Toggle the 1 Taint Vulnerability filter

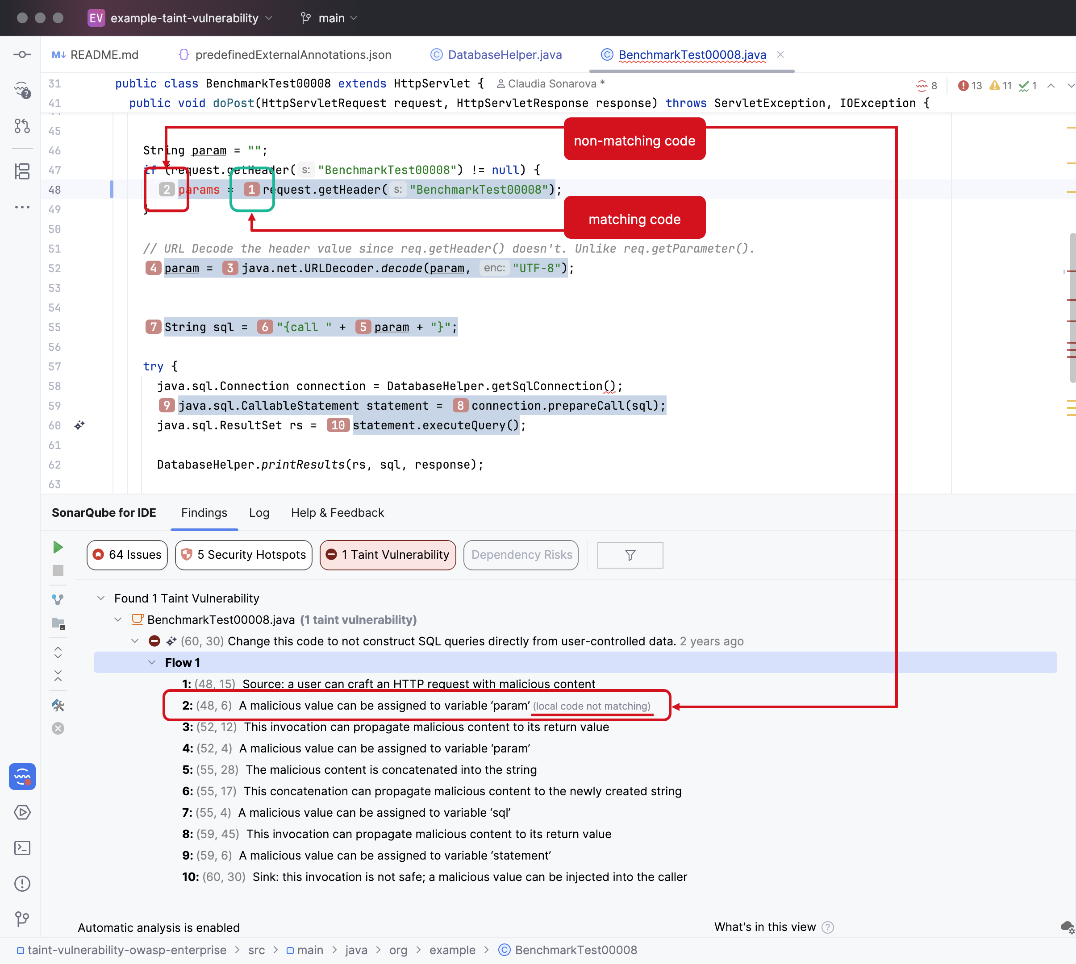(387, 555)
